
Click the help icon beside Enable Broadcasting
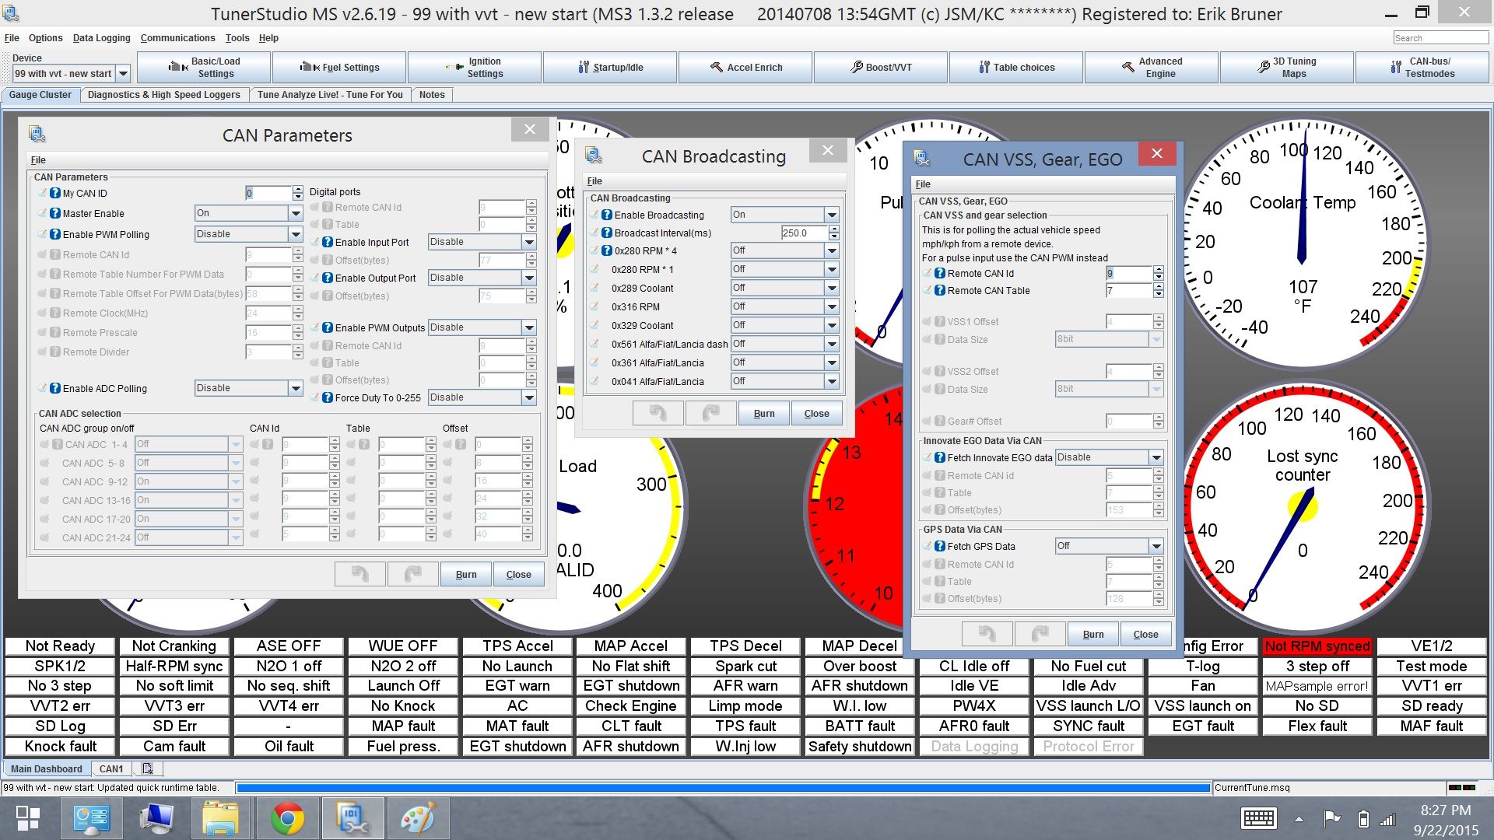tap(607, 215)
